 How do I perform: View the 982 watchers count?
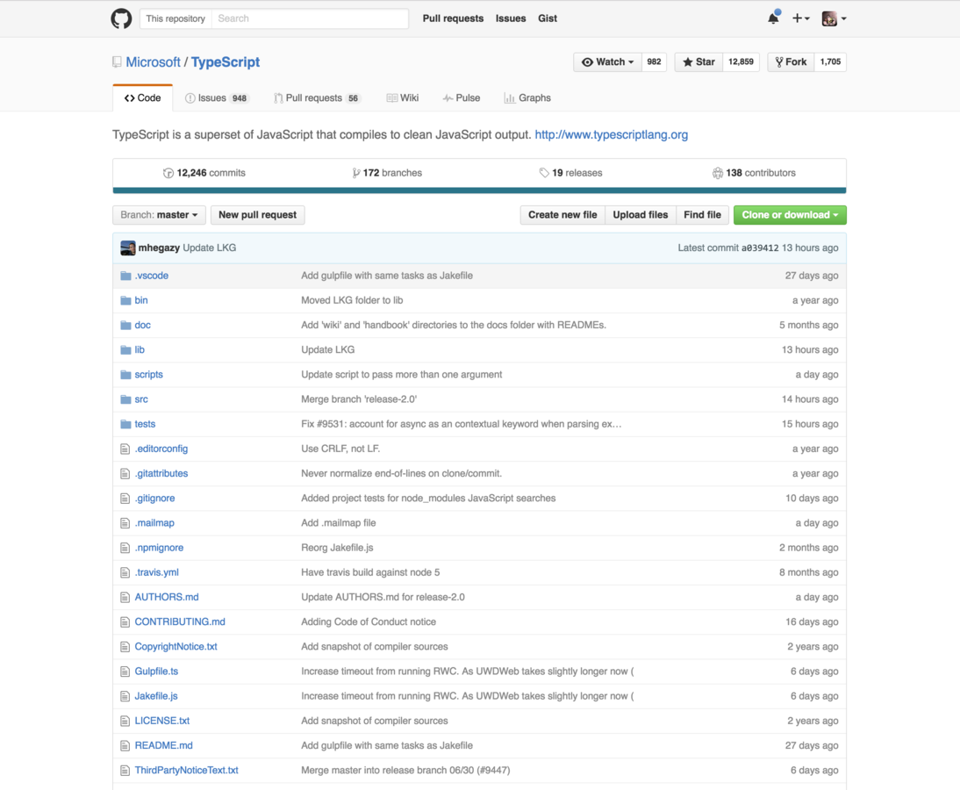click(654, 61)
